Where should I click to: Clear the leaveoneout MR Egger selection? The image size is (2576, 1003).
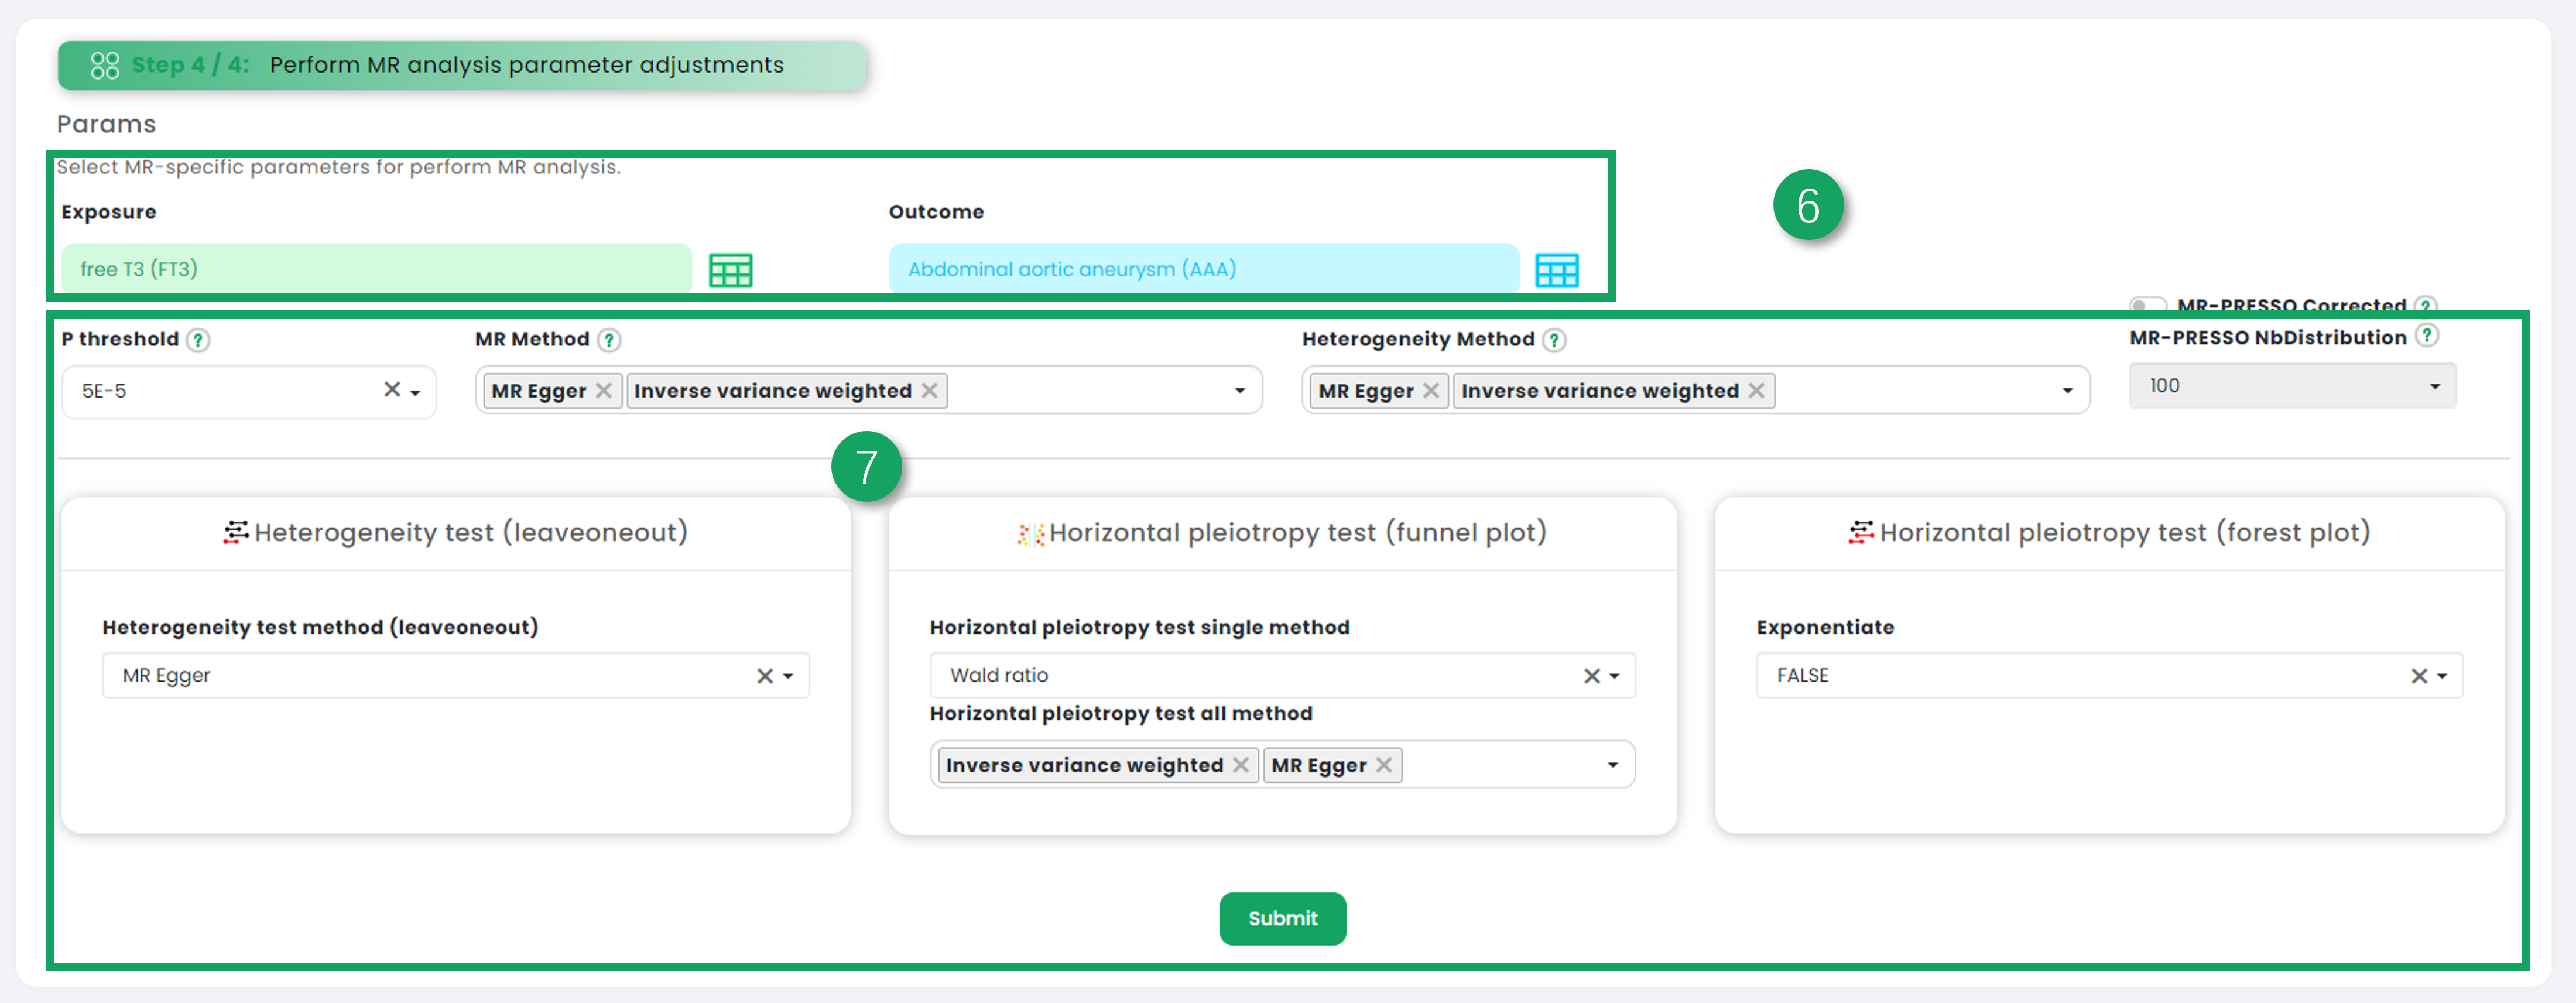[x=765, y=676]
